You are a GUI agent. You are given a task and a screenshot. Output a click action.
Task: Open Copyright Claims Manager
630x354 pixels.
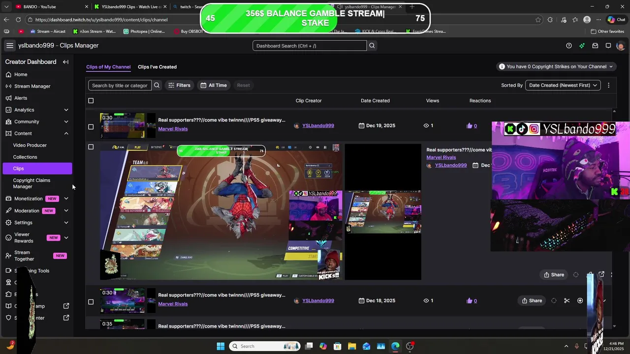pyautogui.click(x=31, y=183)
